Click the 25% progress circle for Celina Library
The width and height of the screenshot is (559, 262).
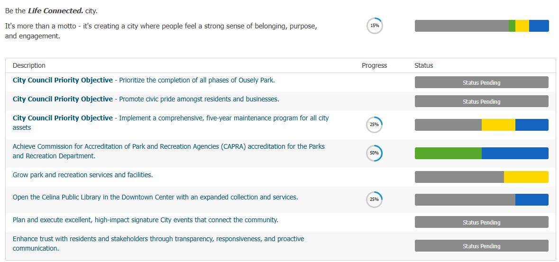pyautogui.click(x=374, y=199)
